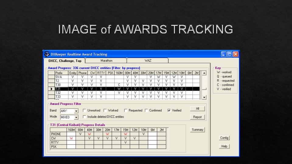Click the W cell in SV-A 17M column

pyautogui.click(x=158, y=77)
